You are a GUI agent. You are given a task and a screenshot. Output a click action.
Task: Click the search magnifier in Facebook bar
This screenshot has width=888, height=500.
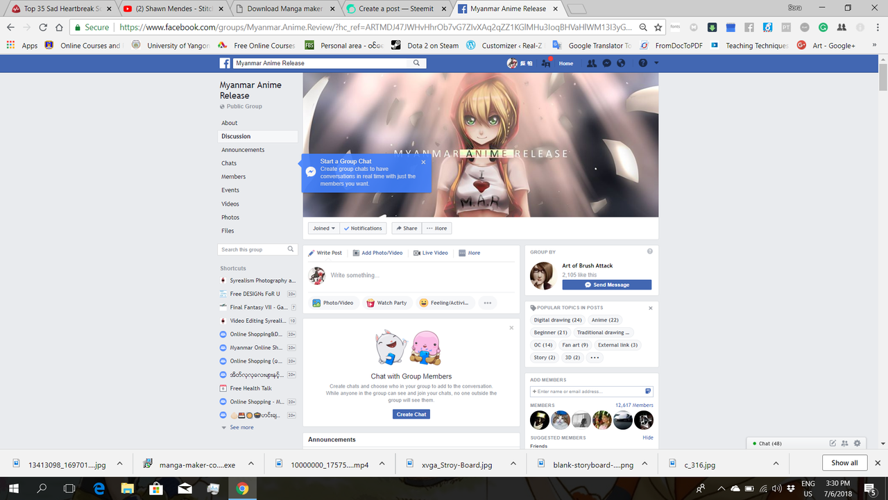[x=417, y=63]
